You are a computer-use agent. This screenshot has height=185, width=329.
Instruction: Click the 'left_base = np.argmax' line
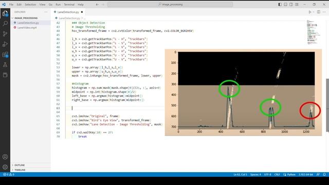[x=107, y=96]
